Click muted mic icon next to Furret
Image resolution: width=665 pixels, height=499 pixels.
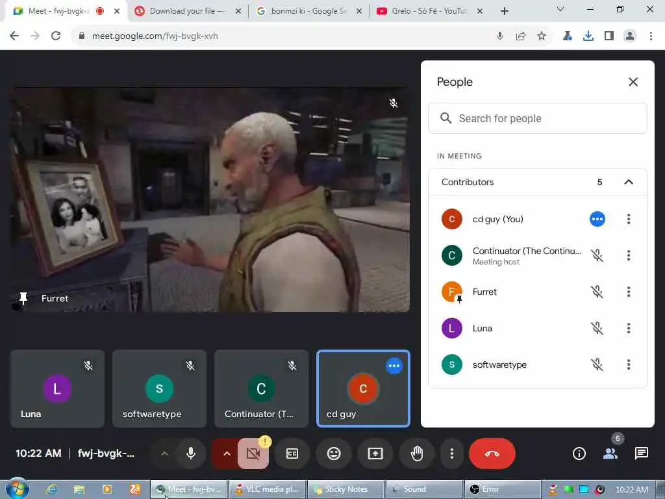597,292
